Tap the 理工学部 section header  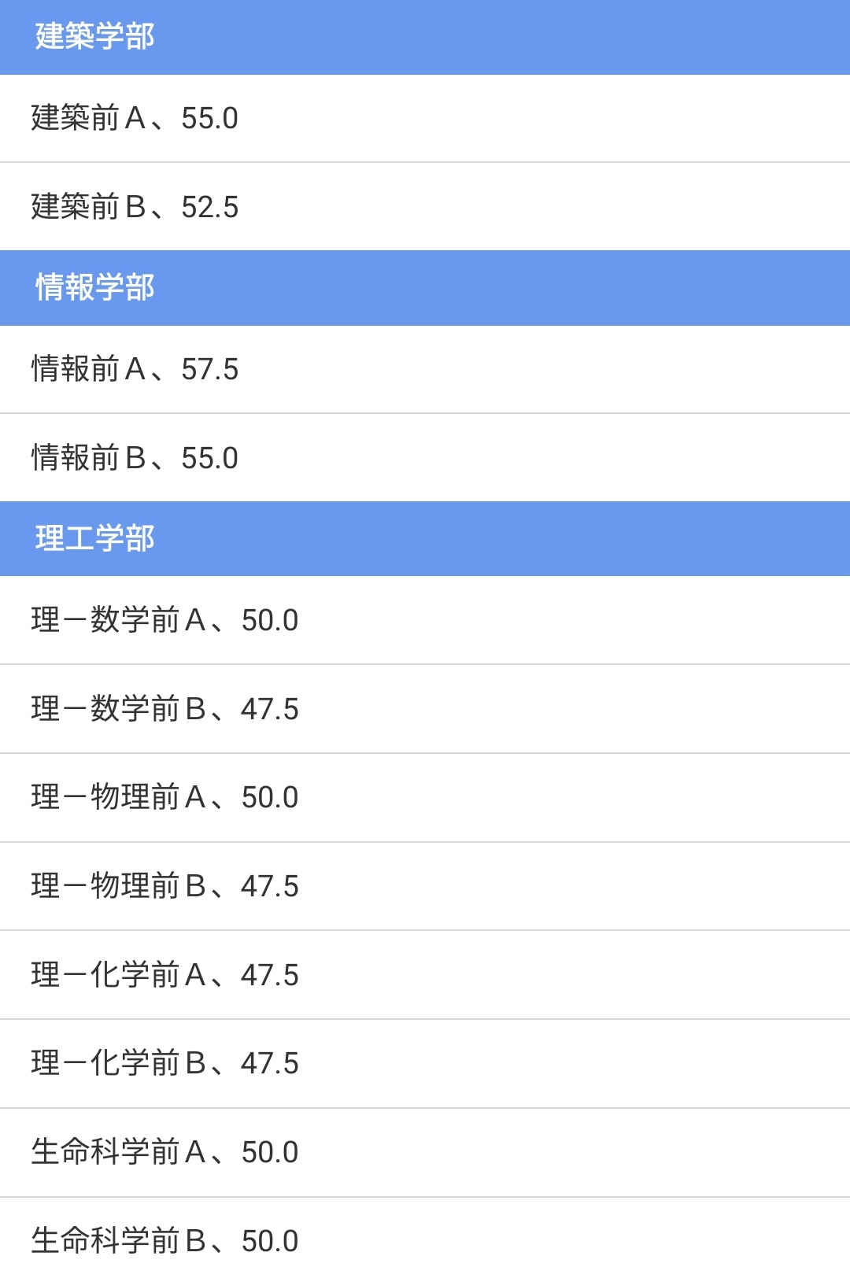coord(94,539)
